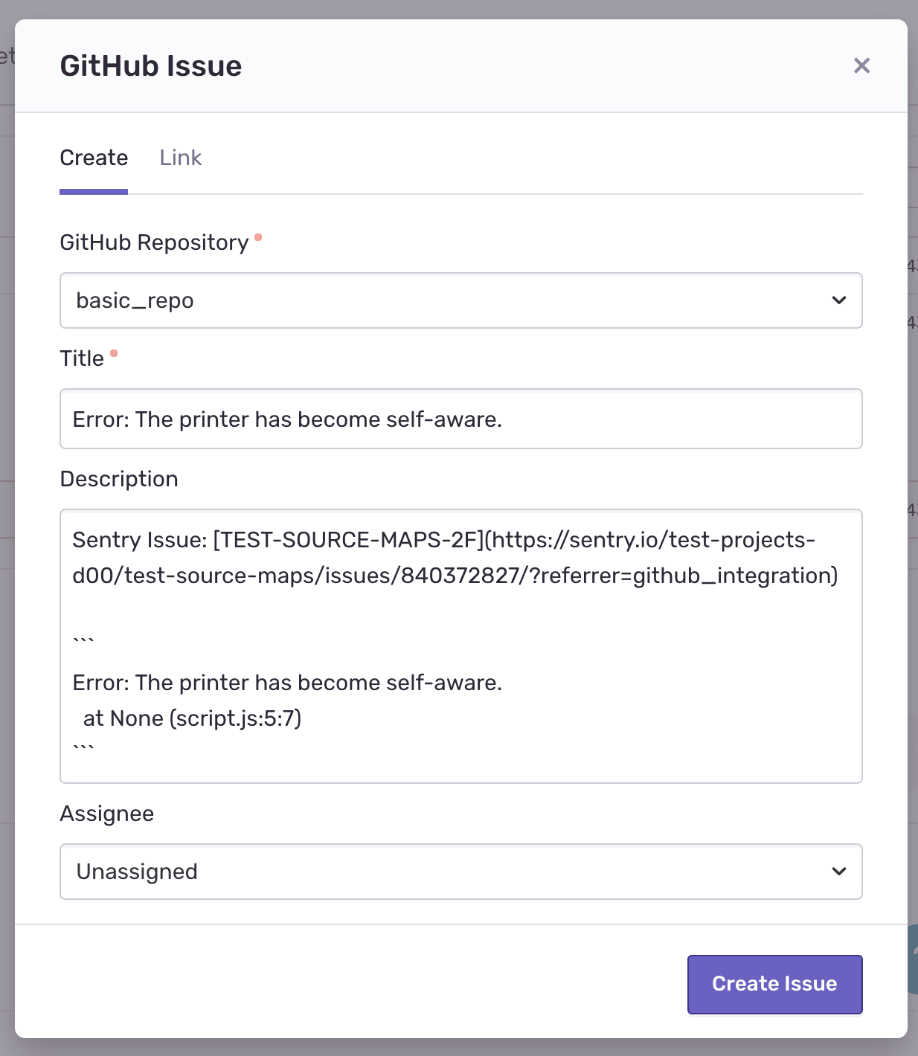Click the Title field label

pyautogui.click(x=82, y=358)
